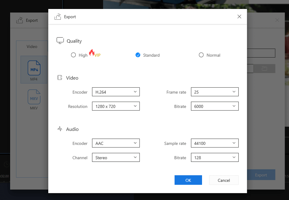Select the High quality radio button
Viewport: 289px width, 200px height.
73,55
